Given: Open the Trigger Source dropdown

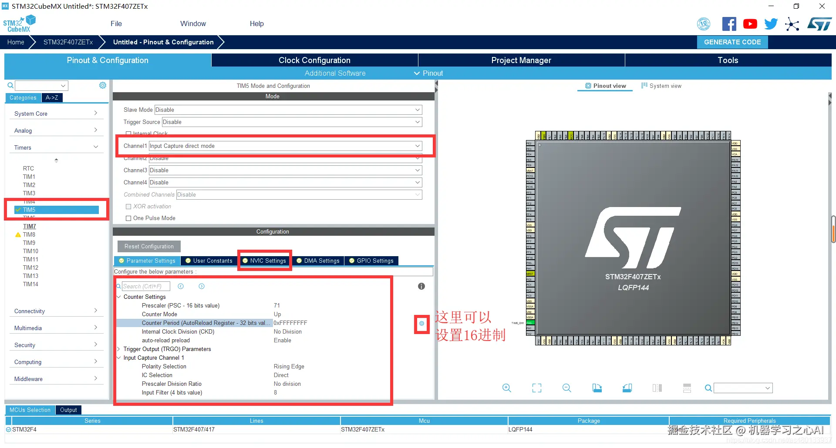Looking at the screenshot, I should (x=292, y=122).
